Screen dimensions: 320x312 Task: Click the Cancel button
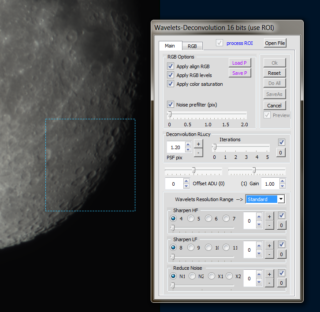point(275,105)
